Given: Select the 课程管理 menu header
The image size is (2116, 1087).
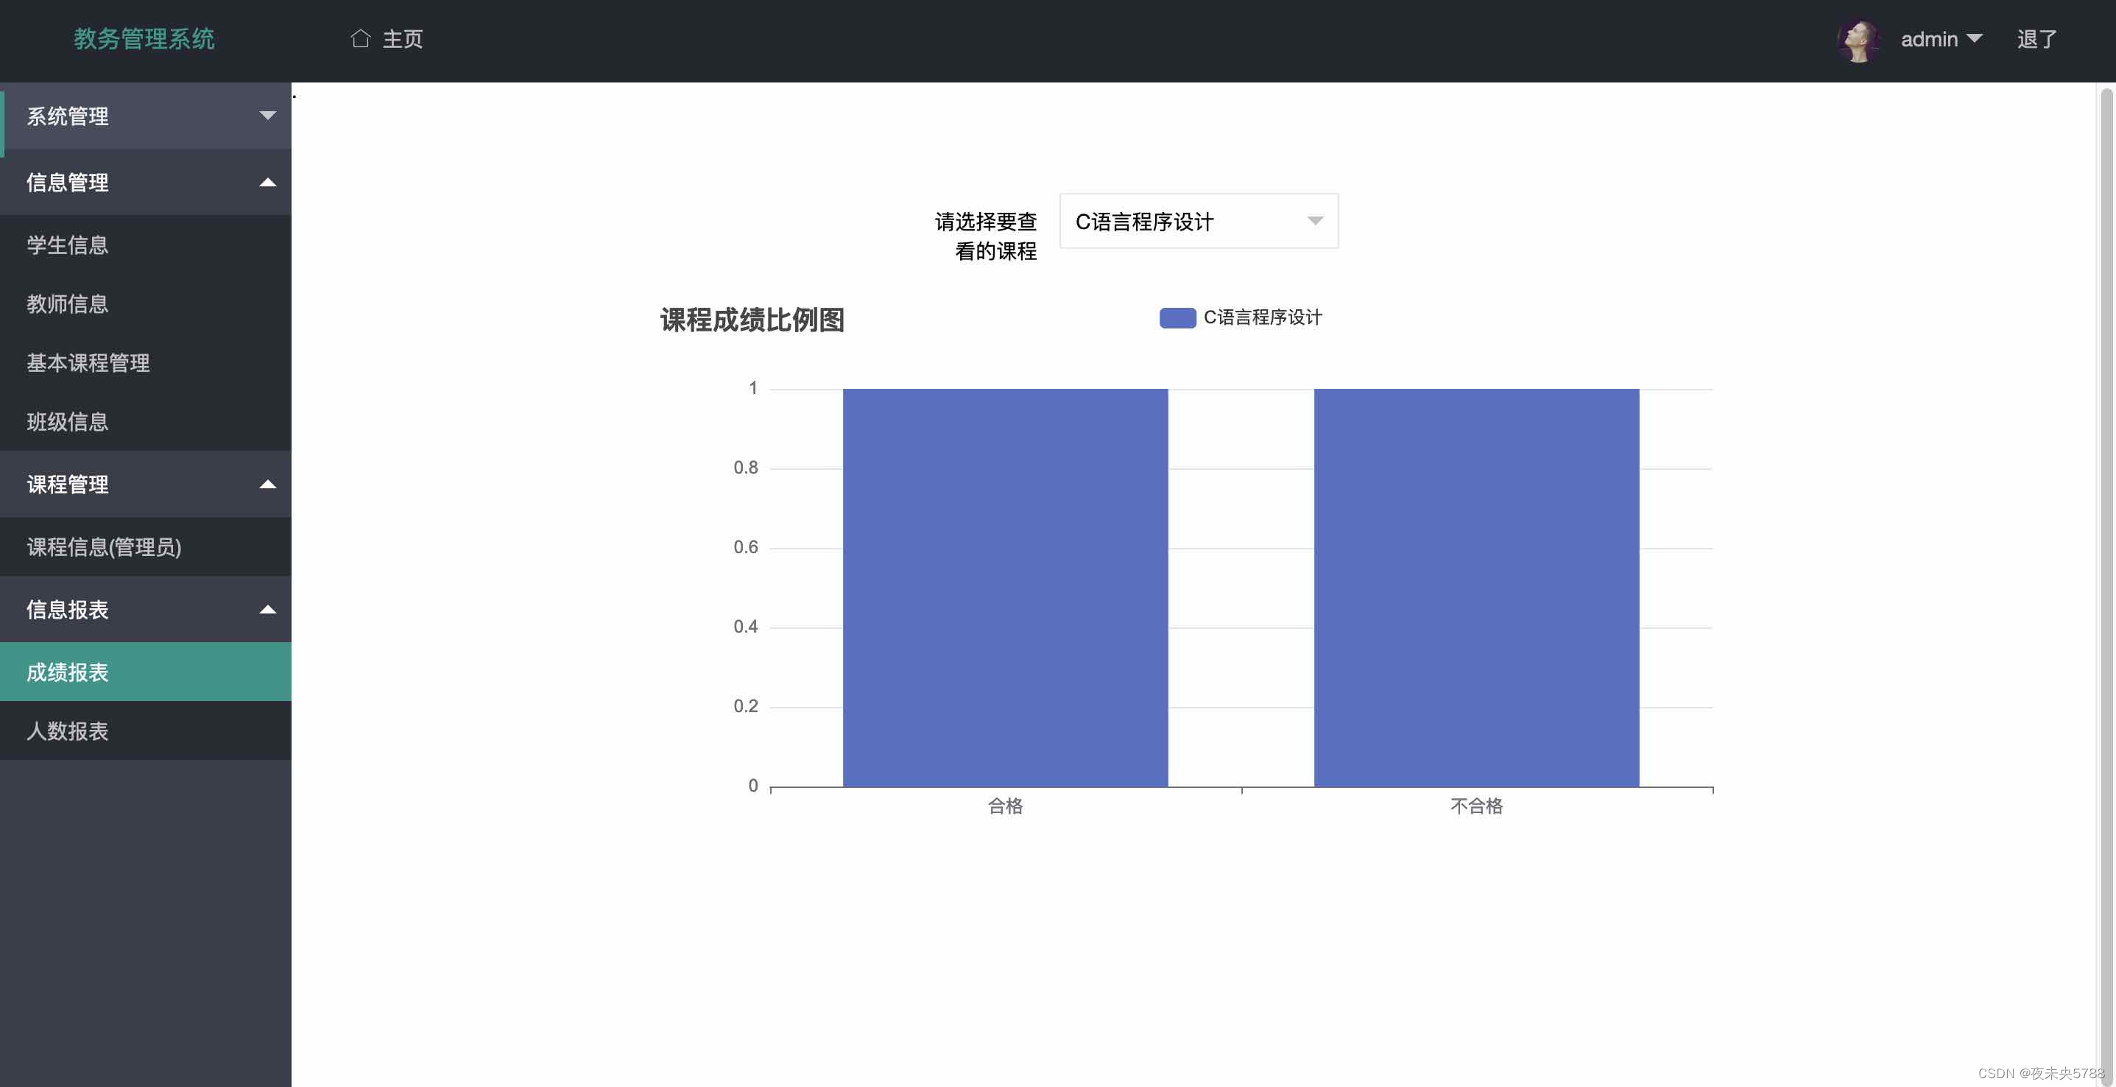Looking at the screenshot, I should (x=147, y=484).
